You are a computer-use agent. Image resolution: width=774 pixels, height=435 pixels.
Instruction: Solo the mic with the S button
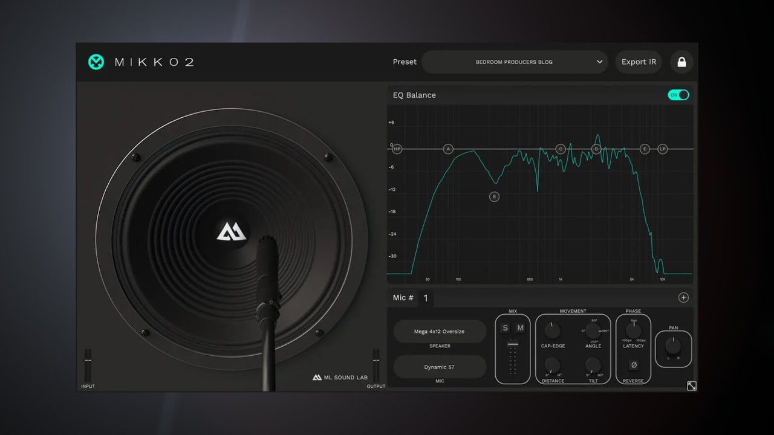(505, 328)
